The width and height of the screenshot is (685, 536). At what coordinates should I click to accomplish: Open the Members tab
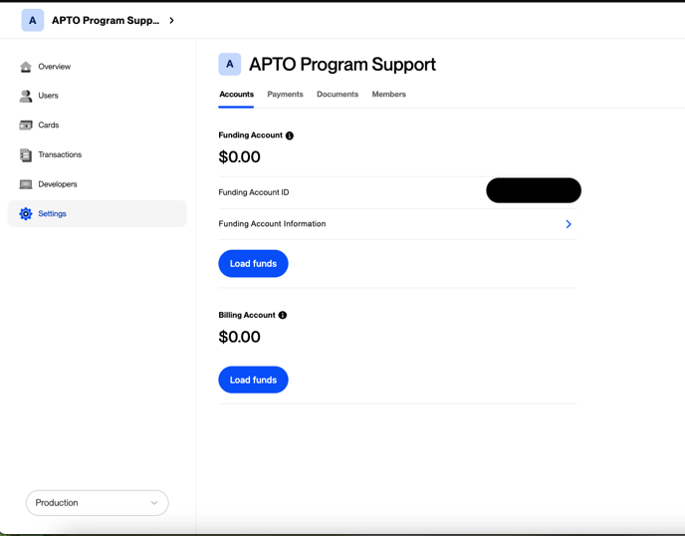(389, 94)
